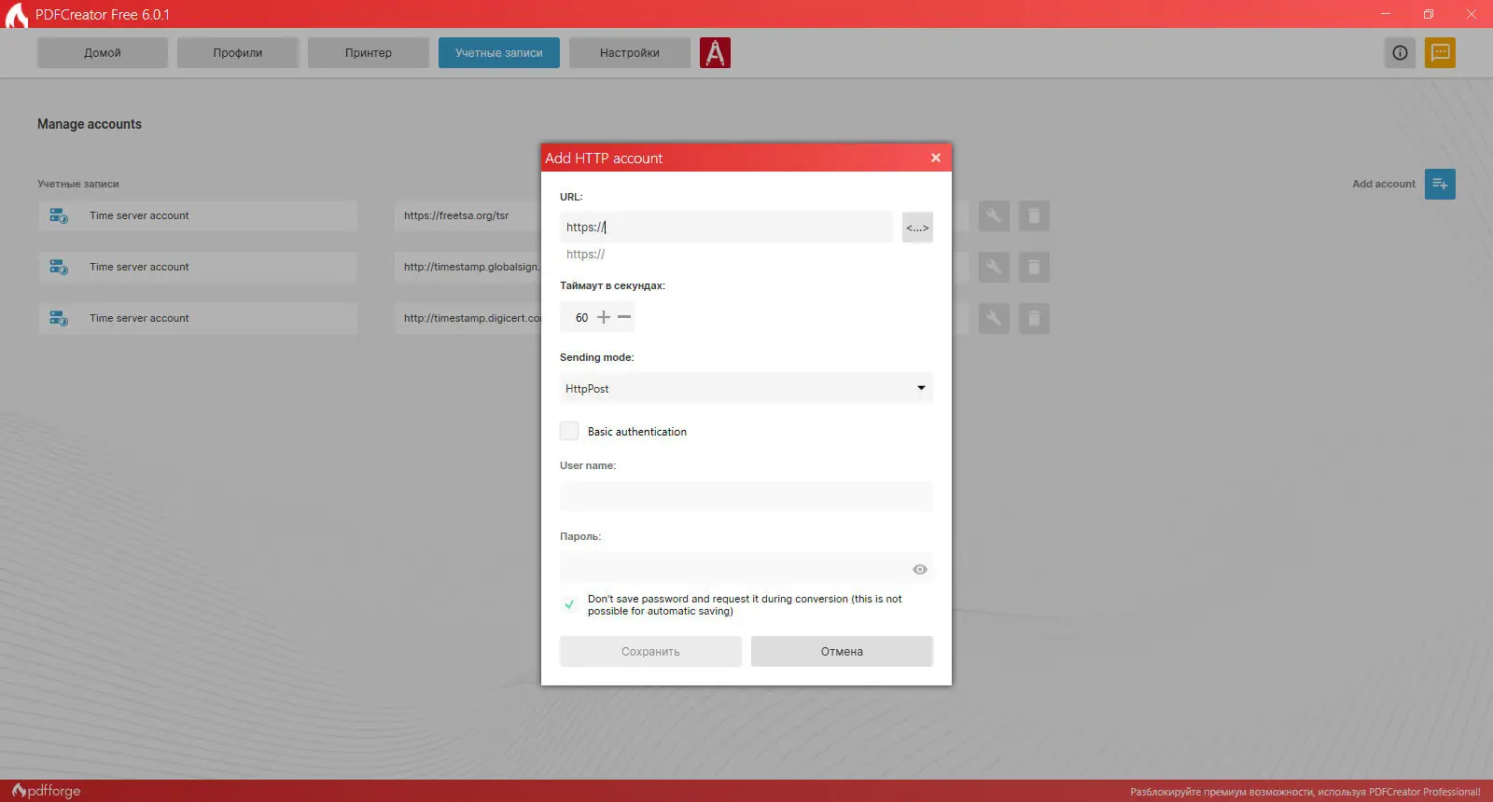Click the PDFCreator Professional unlock message
Image resolution: width=1493 pixels, height=802 pixels.
click(1305, 792)
